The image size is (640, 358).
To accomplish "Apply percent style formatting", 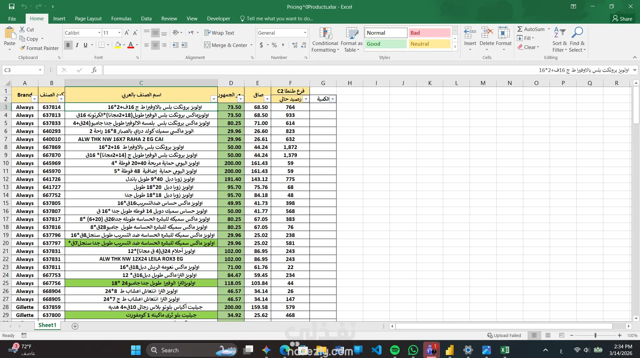I will pos(274,45).
